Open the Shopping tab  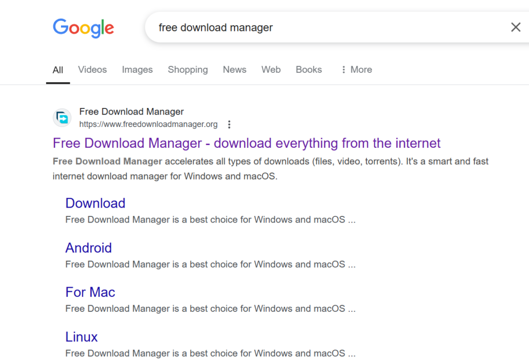pyautogui.click(x=188, y=70)
